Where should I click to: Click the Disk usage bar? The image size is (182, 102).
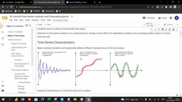coord(153,25)
